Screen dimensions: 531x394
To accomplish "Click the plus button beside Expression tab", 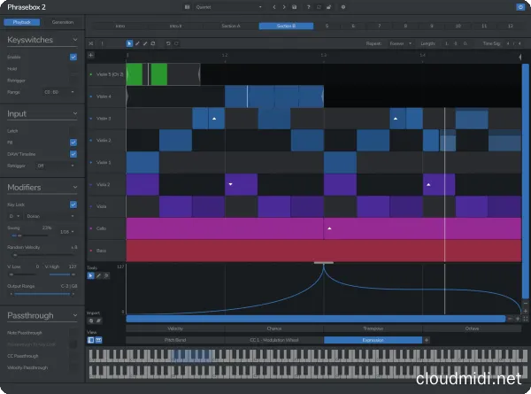I will tap(427, 339).
